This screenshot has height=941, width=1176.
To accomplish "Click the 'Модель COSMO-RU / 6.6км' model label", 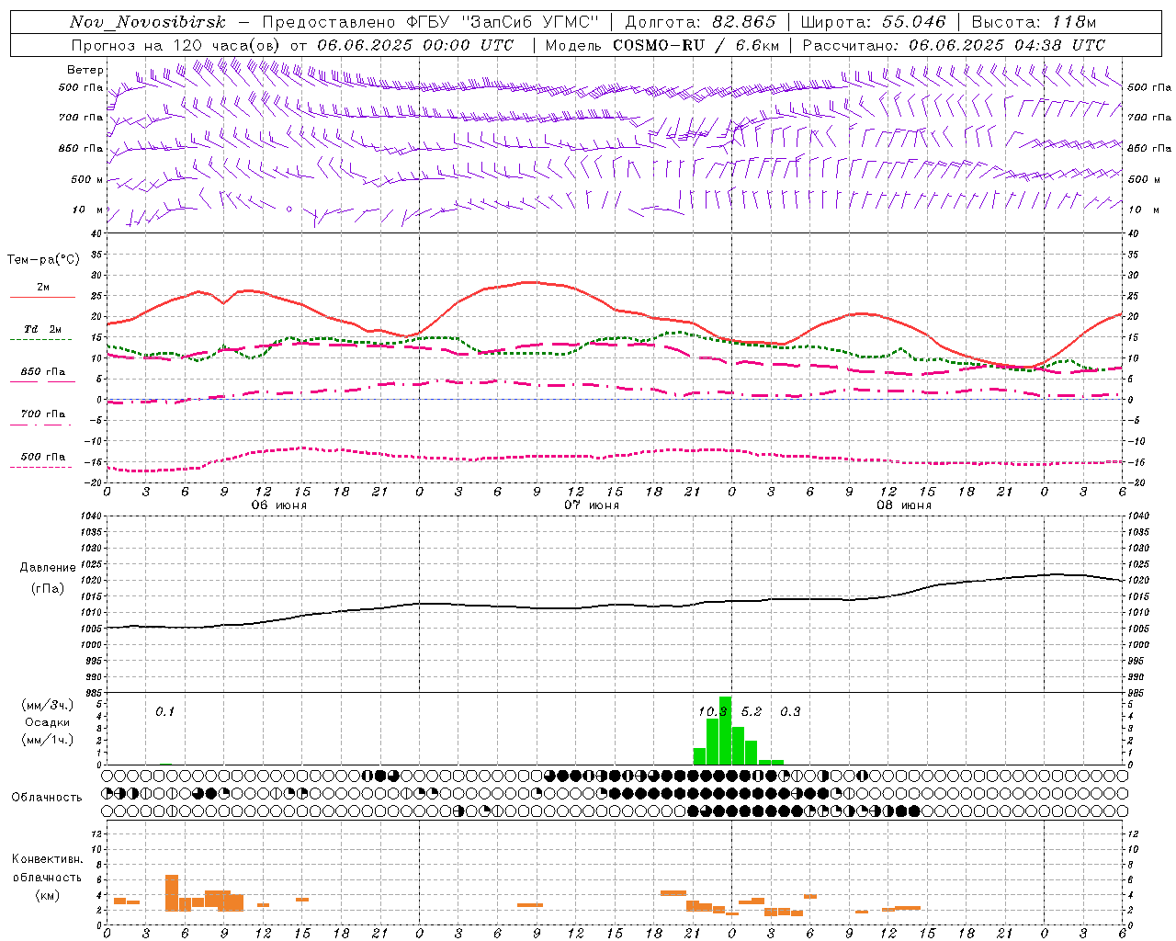I will 662,45.
